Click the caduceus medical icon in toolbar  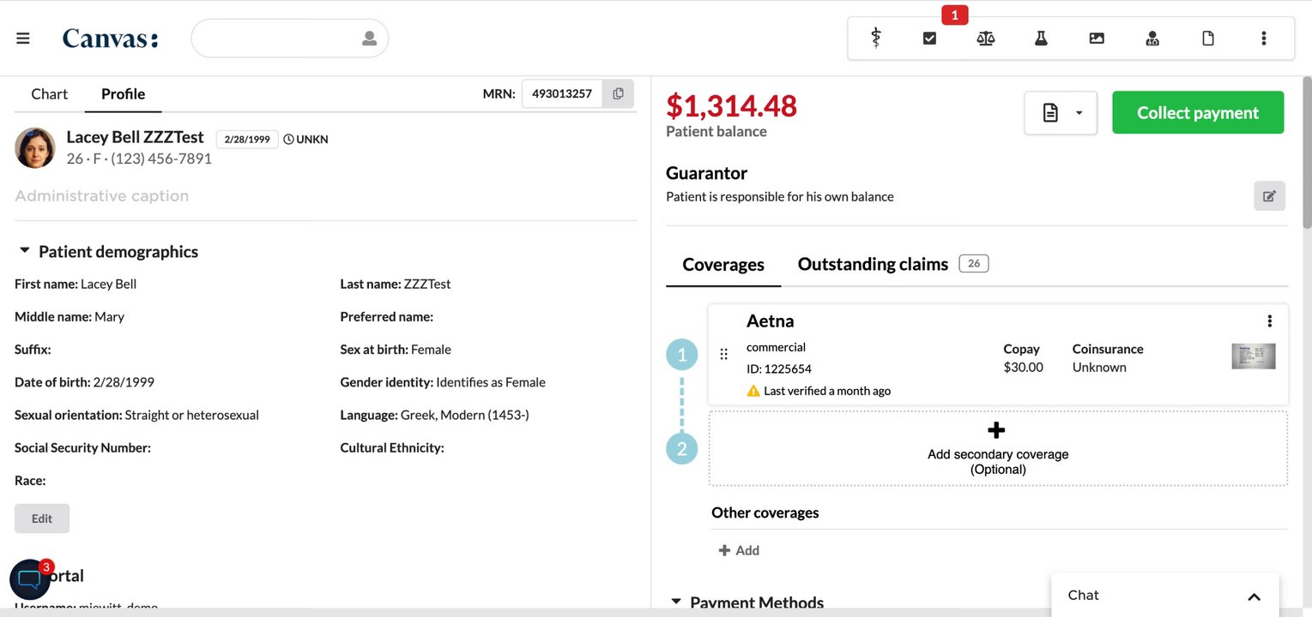875,39
